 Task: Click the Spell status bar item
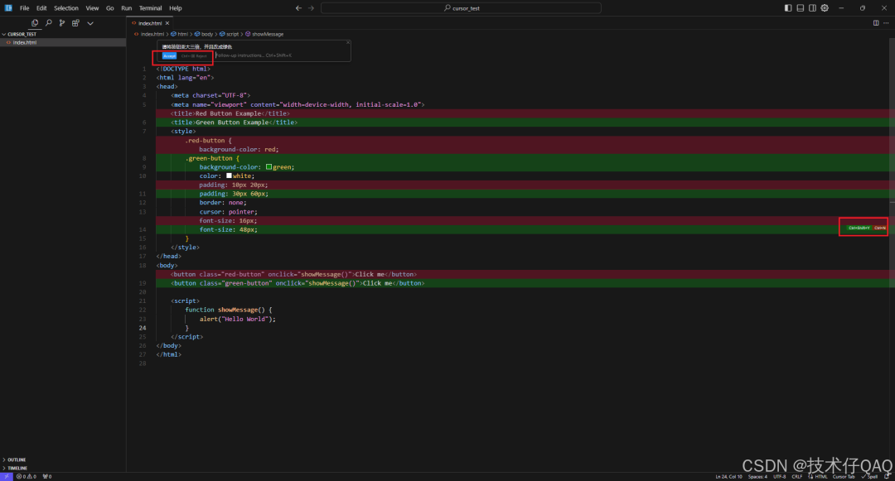tap(870, 476)
